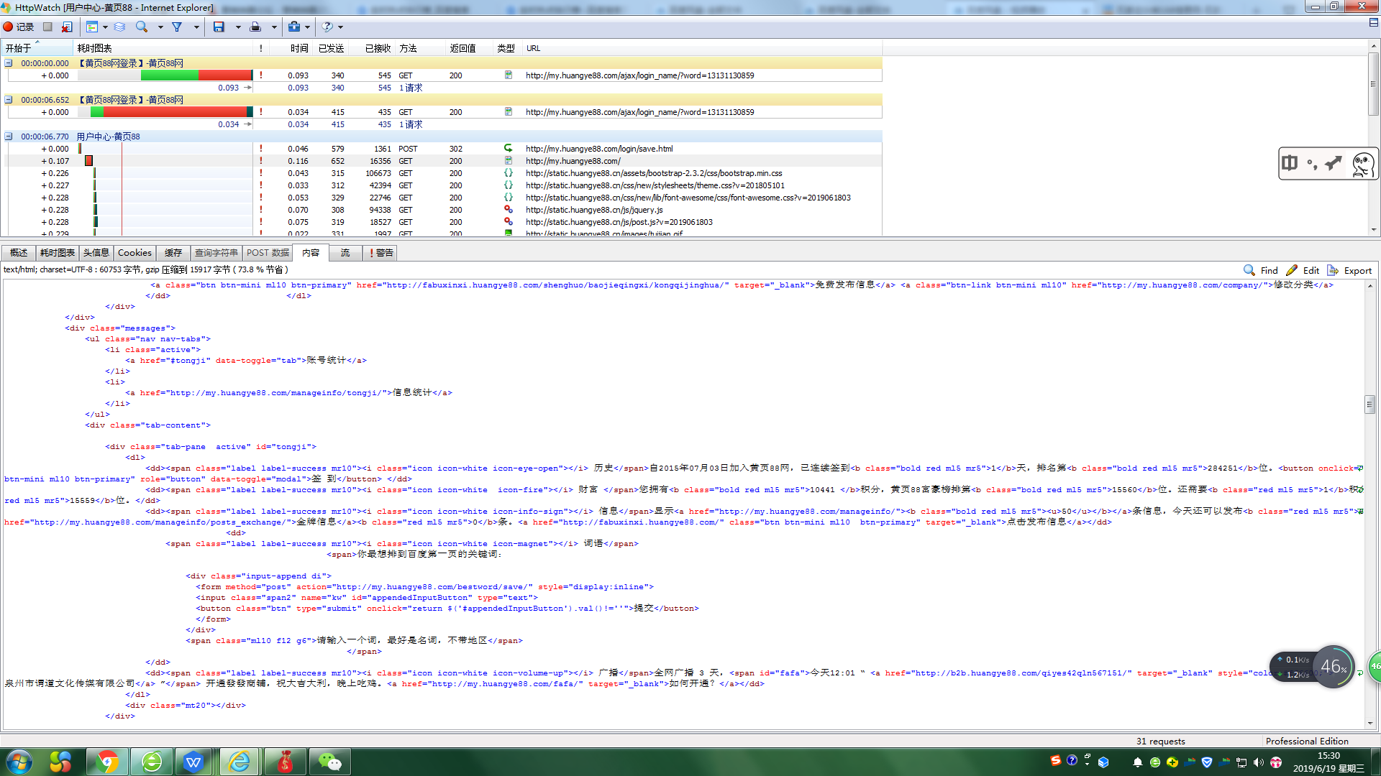Image resolution: width=1381 pixels, height=776 pixels.
Task: Open the dropdown arrow beside Save icon
Action: [x=238, y=27]
